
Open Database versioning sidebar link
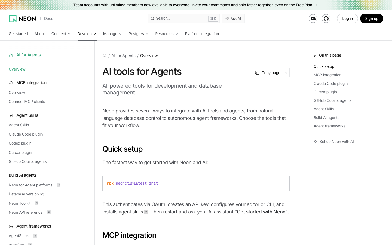pos(26,194)
